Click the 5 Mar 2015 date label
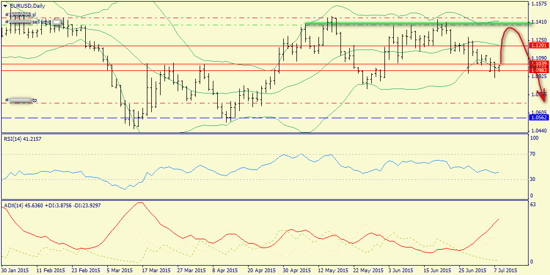 point(120,271)
